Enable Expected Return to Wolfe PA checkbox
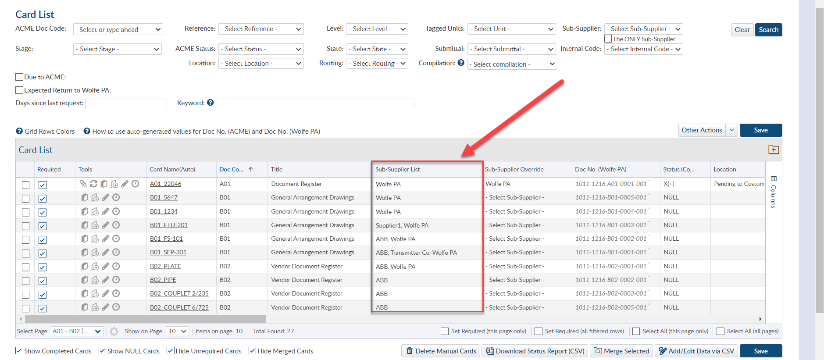 pyautogui.click(x=19, y=90)
